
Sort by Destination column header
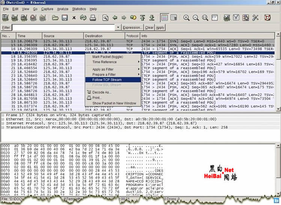click(104, 36)
